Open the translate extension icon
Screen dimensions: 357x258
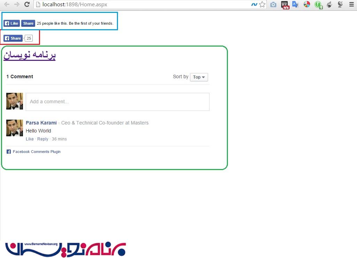(295, 5)
